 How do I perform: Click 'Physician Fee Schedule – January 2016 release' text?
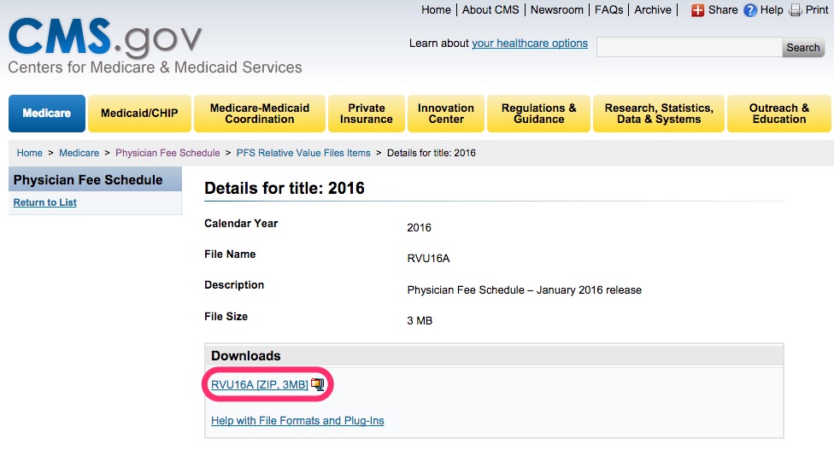click(525, 290)
